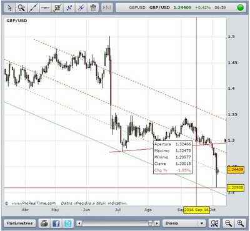Click the scrollbar right arrow
Image resolution: width=250 pixels, height=231 pixels.
click(157, 224)
